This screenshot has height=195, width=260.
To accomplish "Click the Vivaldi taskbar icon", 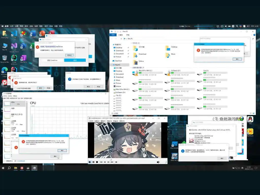I will pos(22,168).
